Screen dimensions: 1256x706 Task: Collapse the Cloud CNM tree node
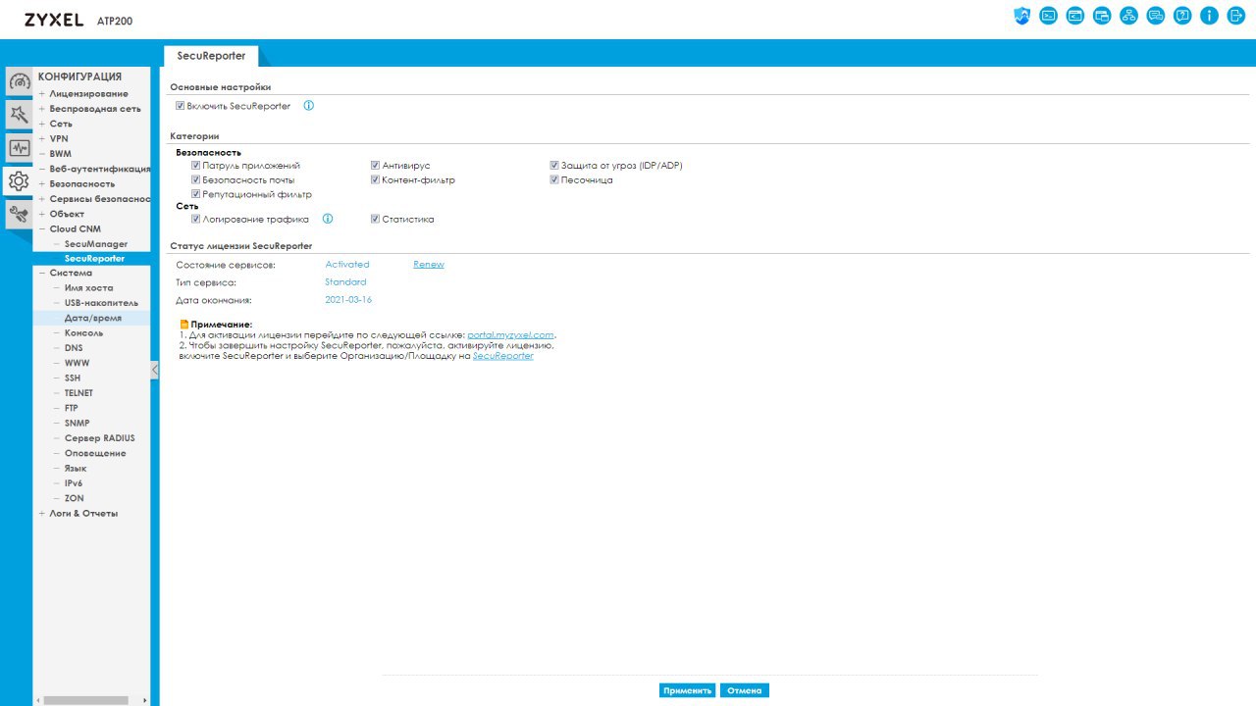[41, 229]
